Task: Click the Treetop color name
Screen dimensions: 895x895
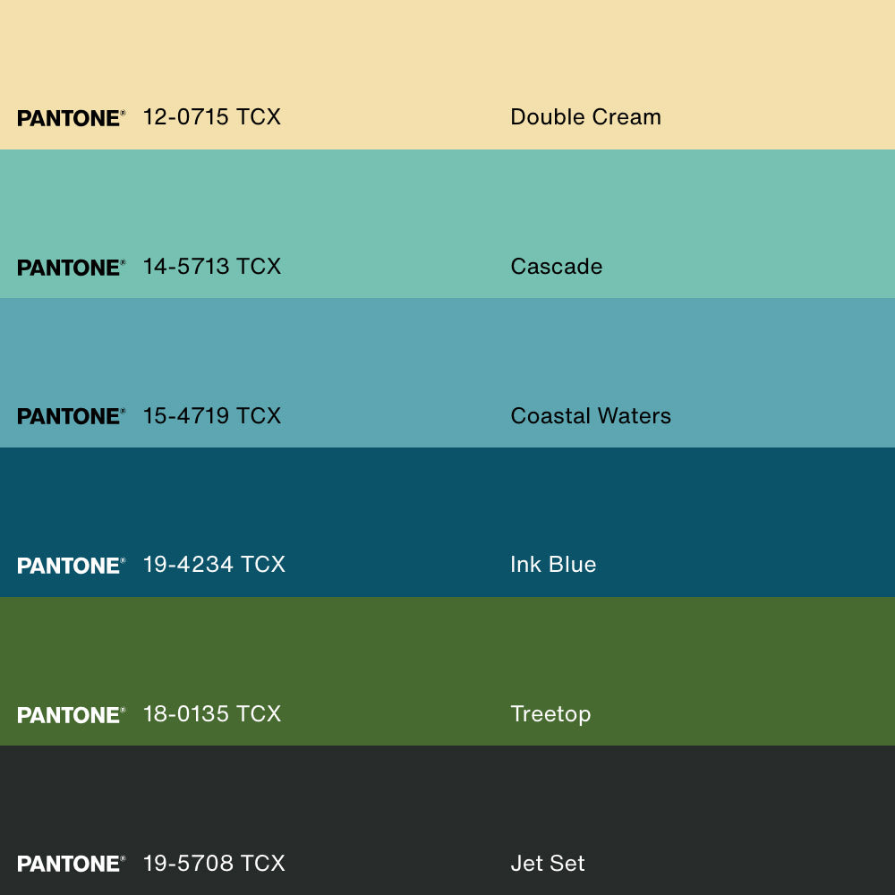Action: (x=550, y=714)
